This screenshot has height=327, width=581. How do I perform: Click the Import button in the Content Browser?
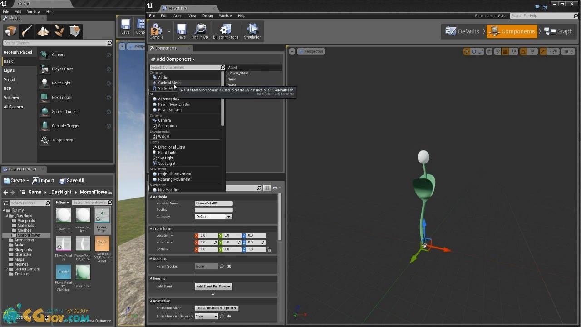(43, 180)
